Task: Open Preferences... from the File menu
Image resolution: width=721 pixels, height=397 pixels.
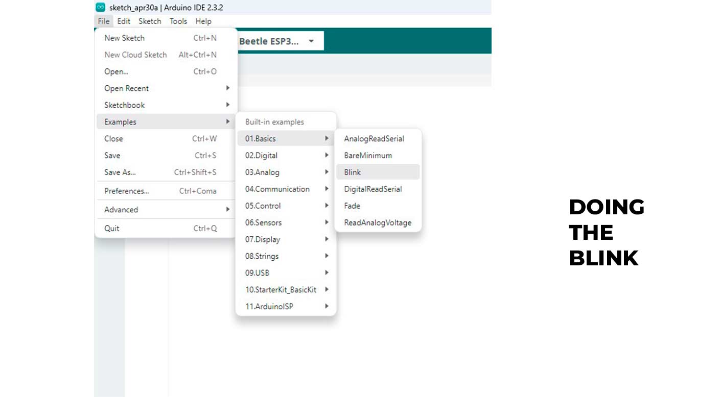Action: pos(166,191)
